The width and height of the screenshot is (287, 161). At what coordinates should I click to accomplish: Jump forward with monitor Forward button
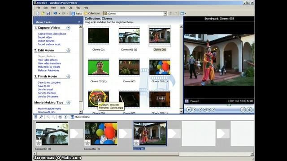[213, 110]
